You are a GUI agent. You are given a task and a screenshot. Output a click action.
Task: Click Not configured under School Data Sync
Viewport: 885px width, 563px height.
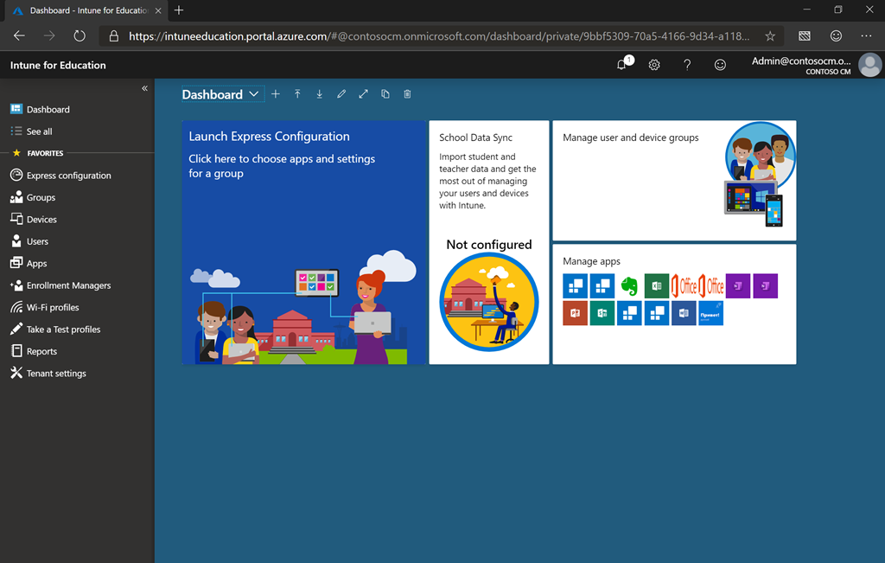tap(488, 245)
